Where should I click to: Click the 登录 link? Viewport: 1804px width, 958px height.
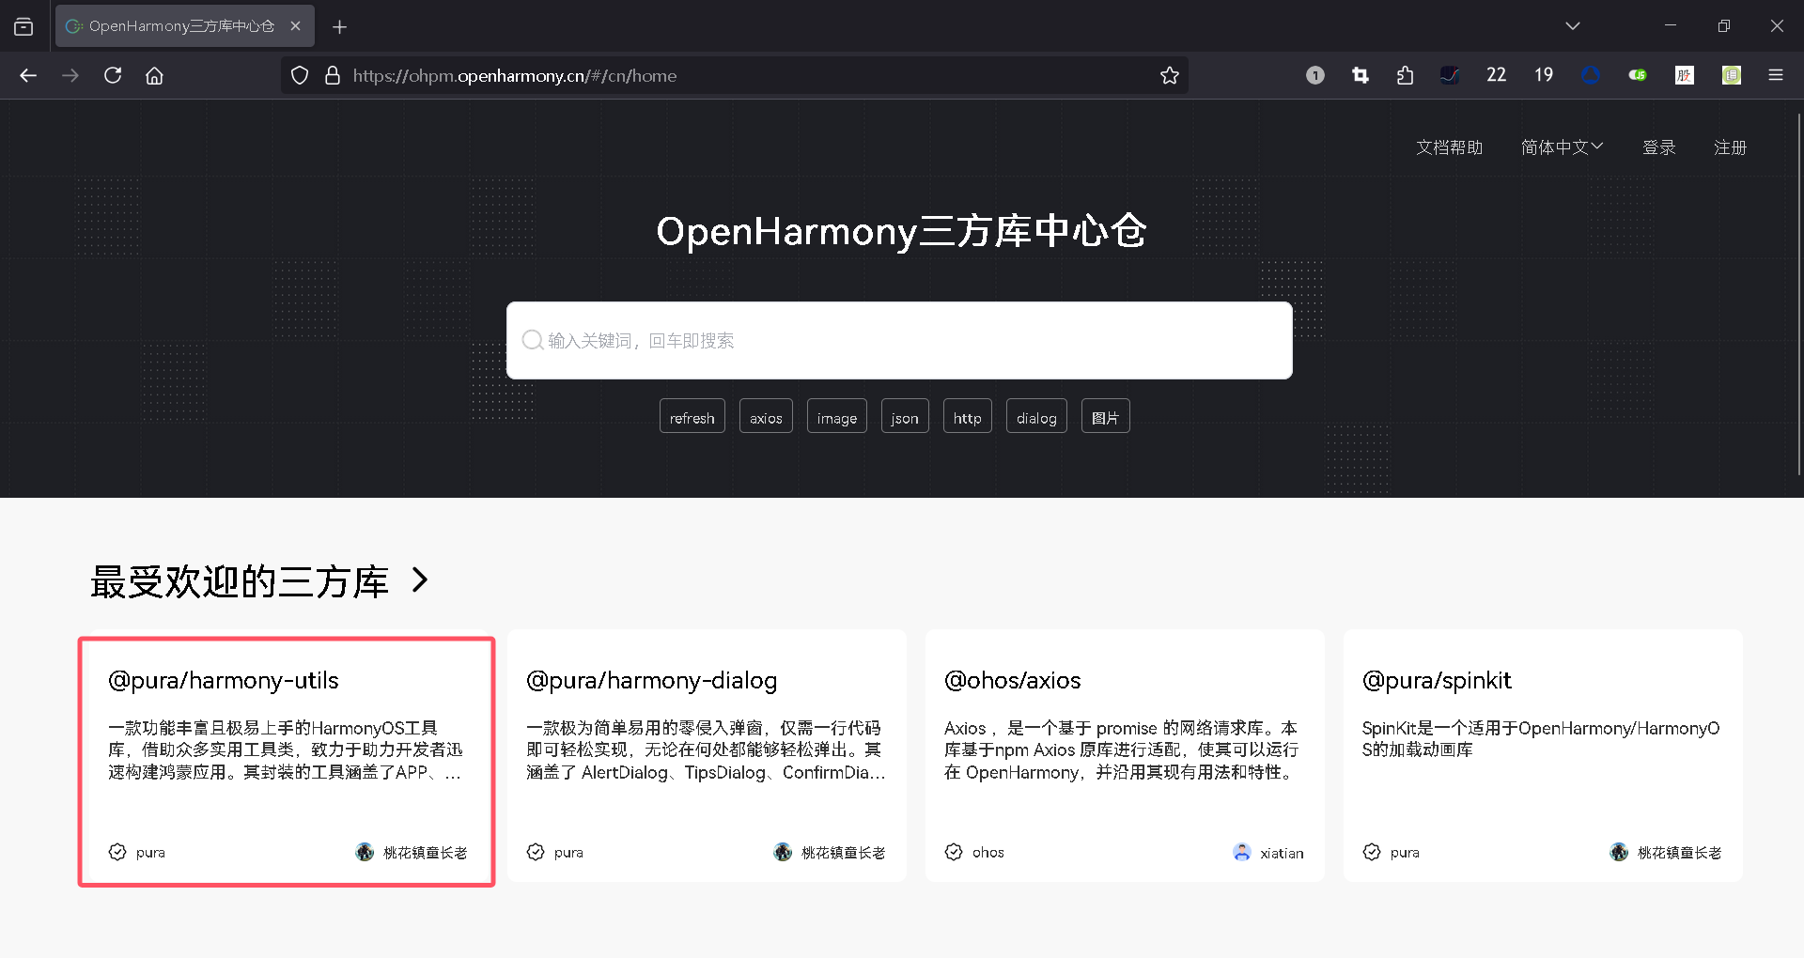(1659, 147)
